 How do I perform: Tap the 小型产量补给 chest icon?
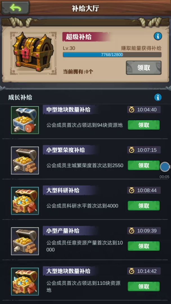[x=25, y=241]
